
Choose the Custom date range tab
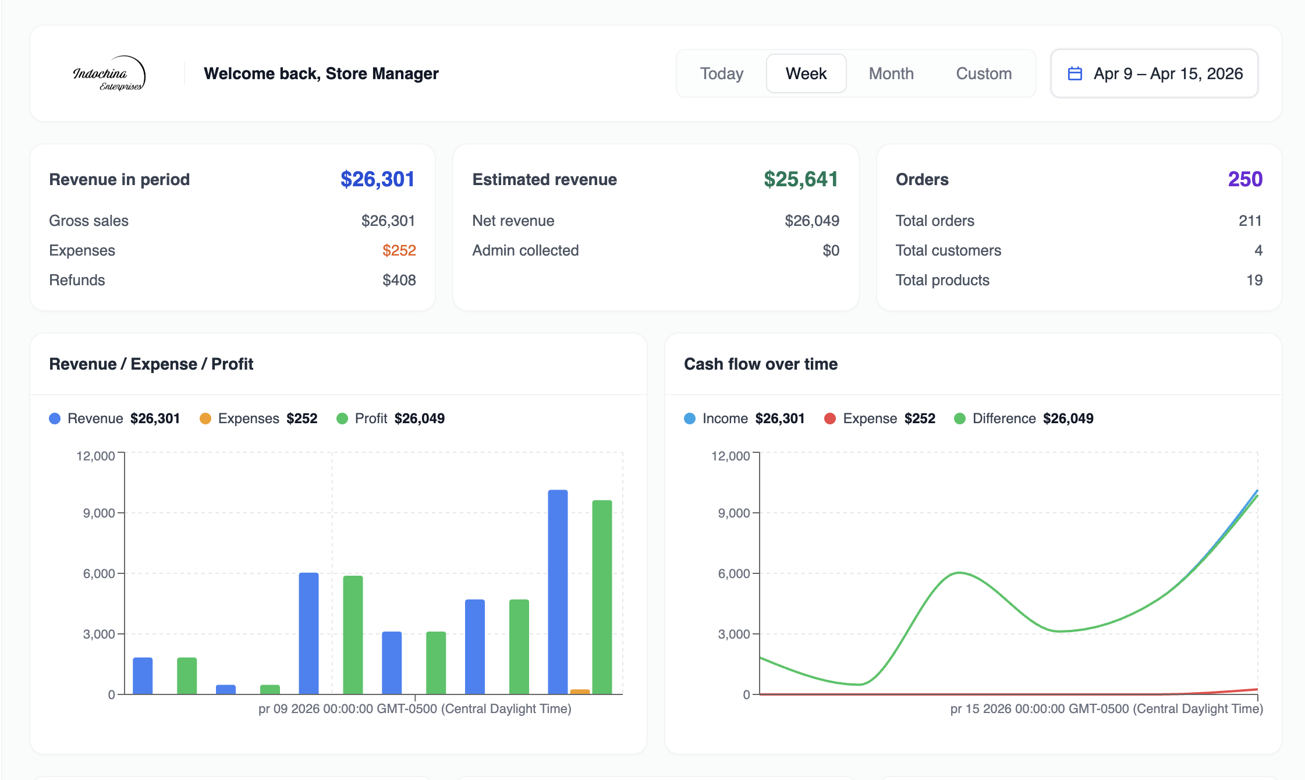coord(983,74)
